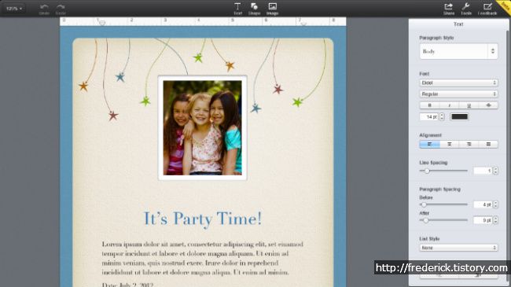
Task: Toggle bold formatting
Action: click(x=429, y=105)
